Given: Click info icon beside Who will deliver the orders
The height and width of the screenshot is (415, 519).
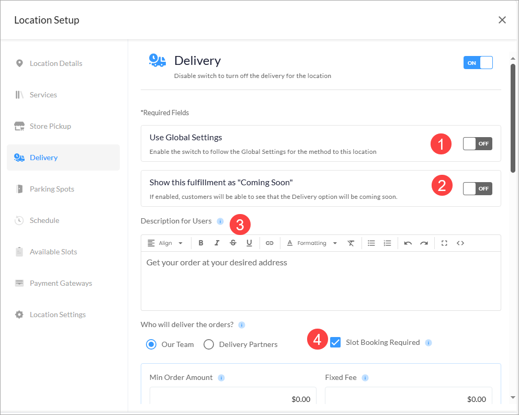Looking at the screenshot, I should point(242,325).
